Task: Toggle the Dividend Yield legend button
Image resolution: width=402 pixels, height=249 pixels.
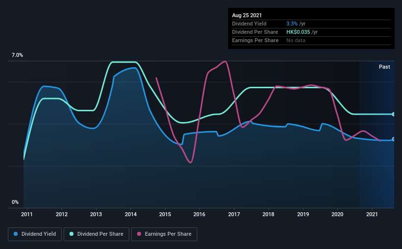Action: click(x=35, y=234)
